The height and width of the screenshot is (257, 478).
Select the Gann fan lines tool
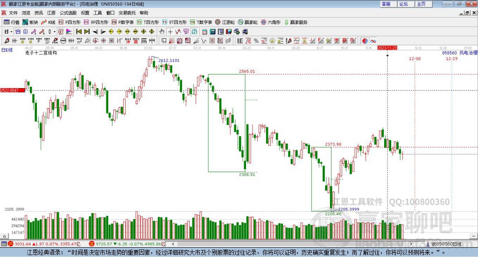point(172,41)
